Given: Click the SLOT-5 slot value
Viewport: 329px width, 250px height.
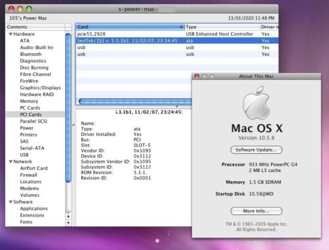Looking at the screenshot, I should pos(142,145).
